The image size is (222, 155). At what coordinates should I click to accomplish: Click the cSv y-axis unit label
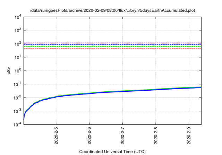pyautogui.click(x=9, y=71)
